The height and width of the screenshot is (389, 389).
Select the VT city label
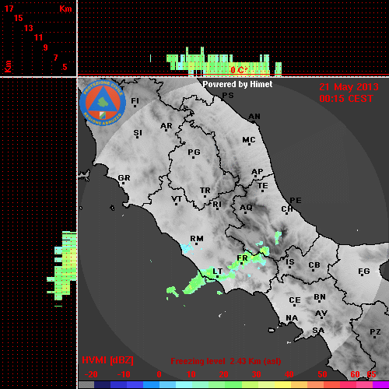point(177,199)
